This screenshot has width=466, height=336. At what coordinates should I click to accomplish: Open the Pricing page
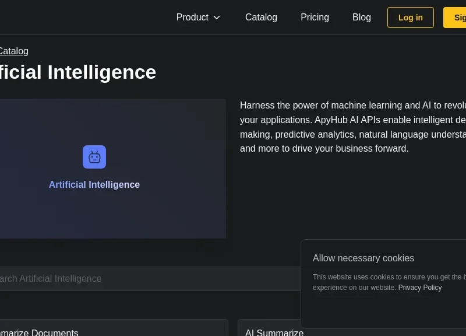(x=315, y=17)
